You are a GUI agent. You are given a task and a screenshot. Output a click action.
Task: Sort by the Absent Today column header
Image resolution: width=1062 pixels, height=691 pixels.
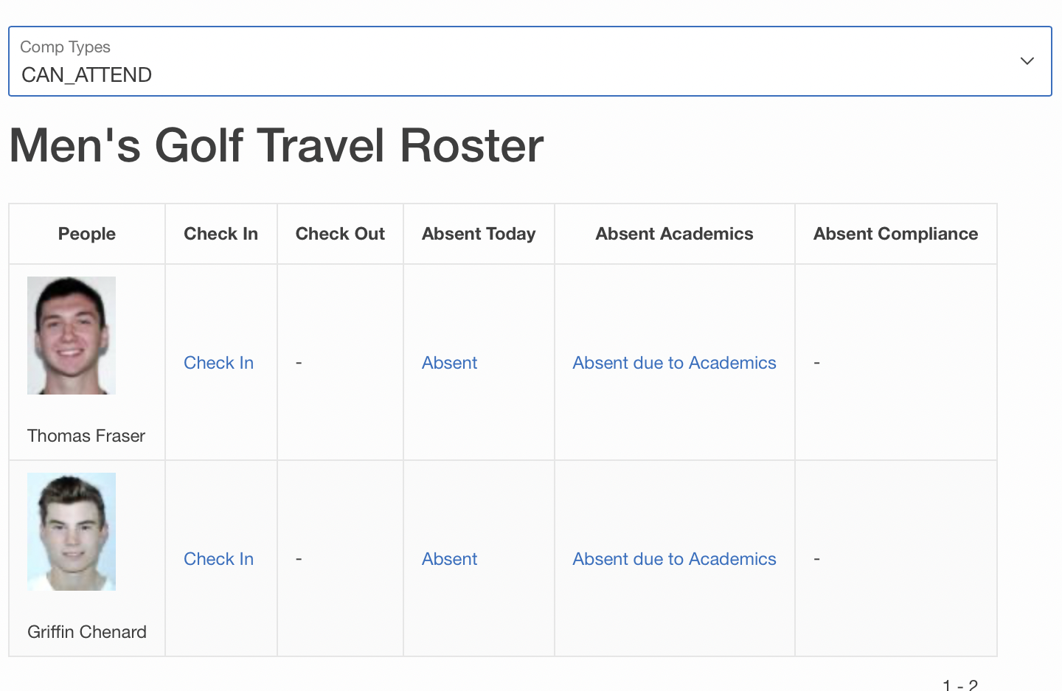(x=479, y=234)
